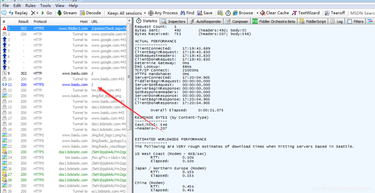Image resolution: width=375 pixels, height=193 pixels.
Task: Launch Browse with Internet Explorer
Action: pos(243,13)
